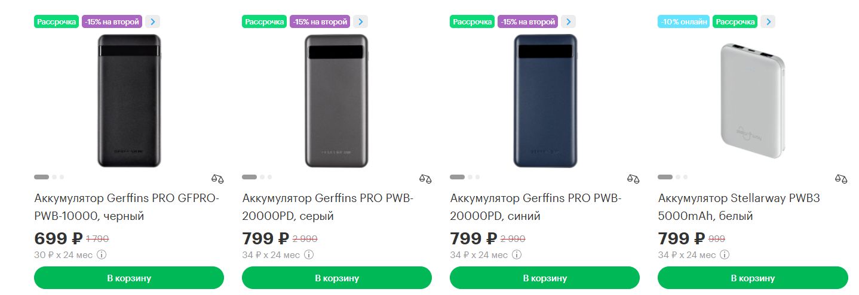The height and width of the screenshot is (295, 859).
Task: Compare the black Gerffins GFPRO-PWB-10000 via scales icon
Action: [x=217, y=178]
